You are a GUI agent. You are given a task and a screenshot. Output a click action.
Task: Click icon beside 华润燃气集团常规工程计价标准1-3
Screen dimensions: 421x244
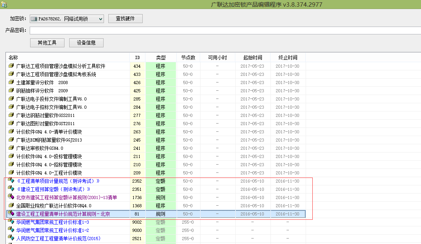[11, 221]
